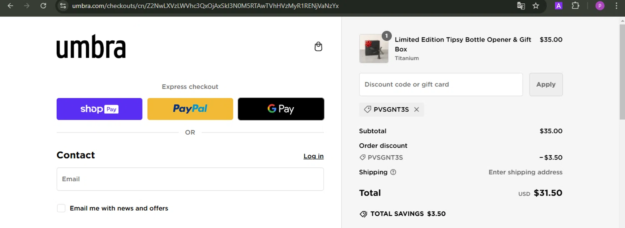Viewport: 625px width, 228px height.
Task: Reload the checkout page
Action: 43,6
